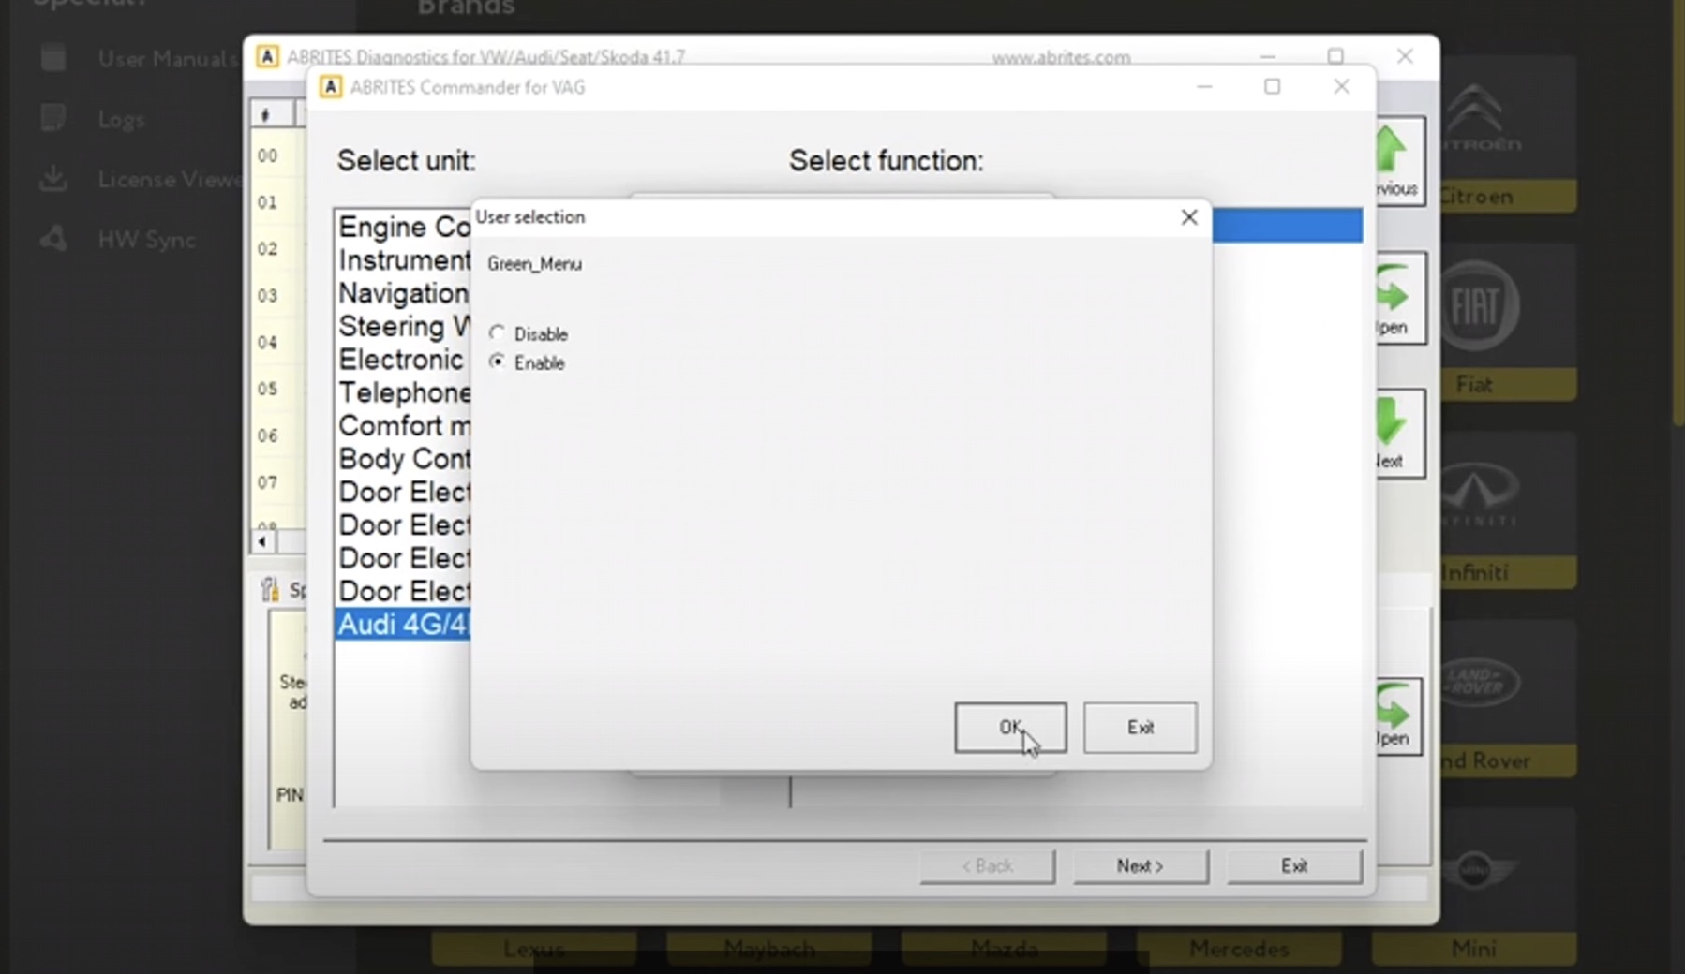Open User Manuals in left sidebar
The height and width of the screenshot is (974, 1685).
[x=139, y=59]
